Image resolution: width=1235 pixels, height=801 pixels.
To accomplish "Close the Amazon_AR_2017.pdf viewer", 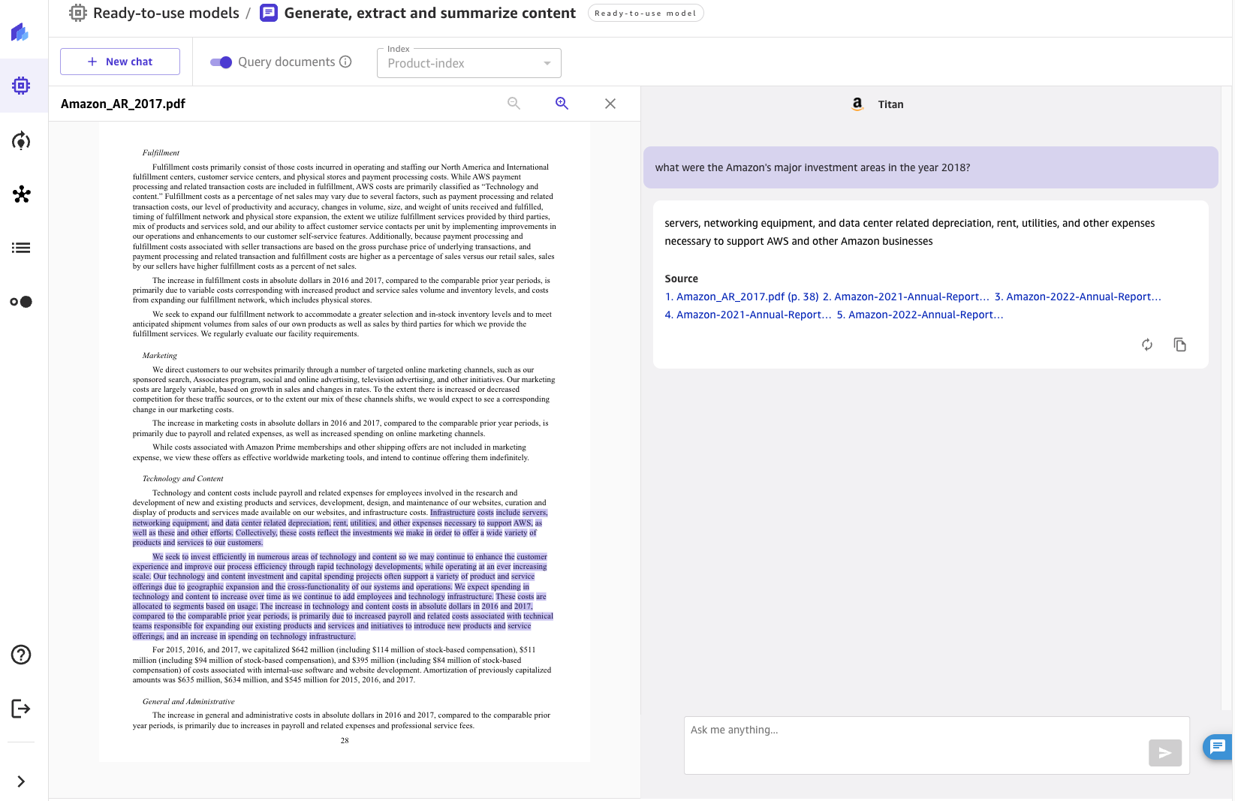I will click(610, 104).
